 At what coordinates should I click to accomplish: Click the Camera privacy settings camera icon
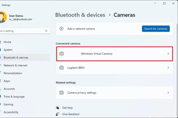coord(61,93)
